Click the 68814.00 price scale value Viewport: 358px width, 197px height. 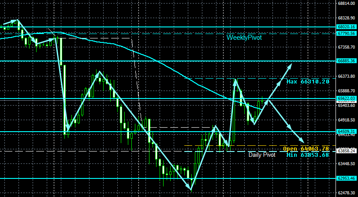[347, 4]
